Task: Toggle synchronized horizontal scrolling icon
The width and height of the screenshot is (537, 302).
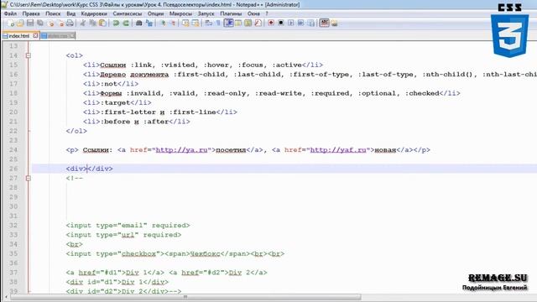Action: point(196,23)
